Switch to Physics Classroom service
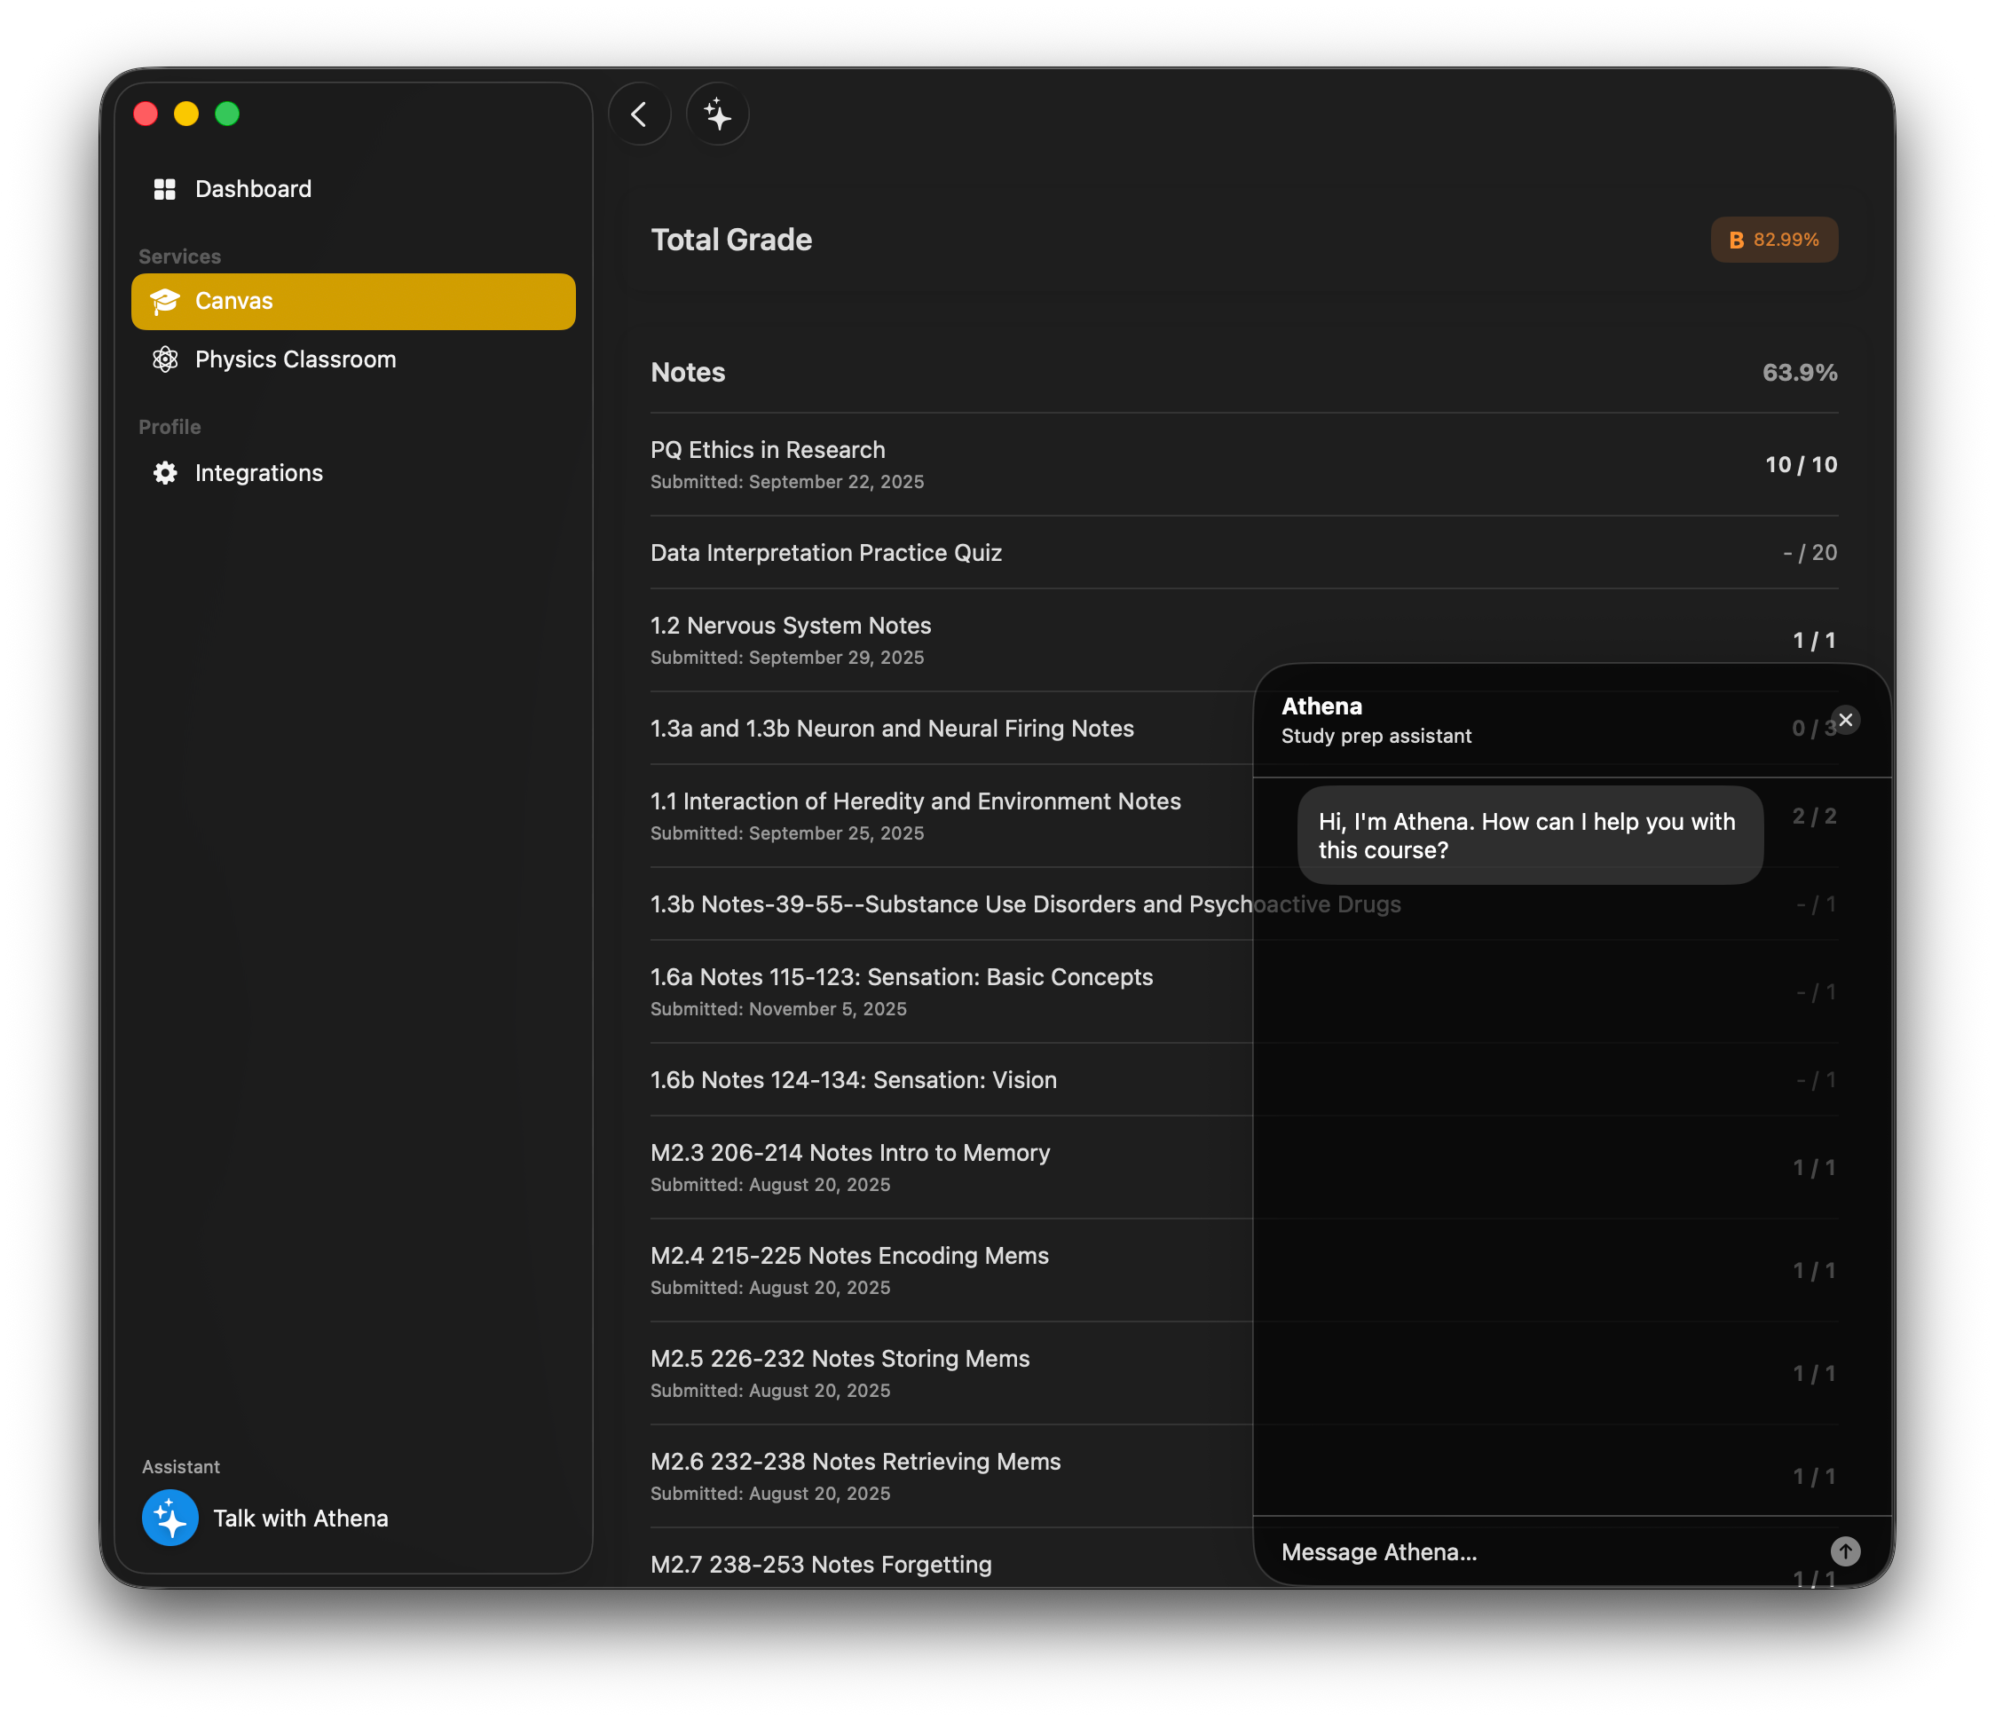Image resolution: width=1995 pixels, height=1720 pixels. [x=296, y=359]
